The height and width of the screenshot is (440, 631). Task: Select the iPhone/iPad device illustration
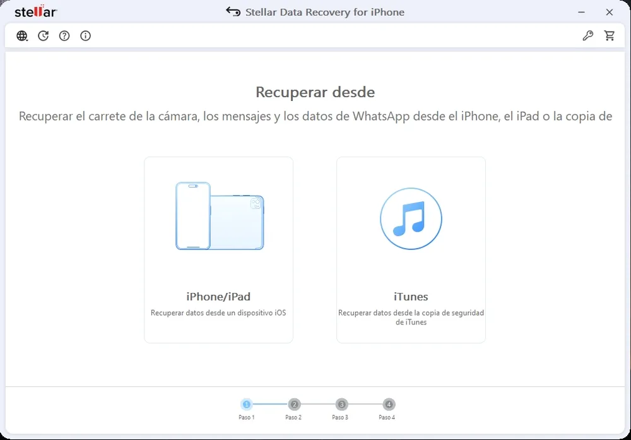coord(220,216)
